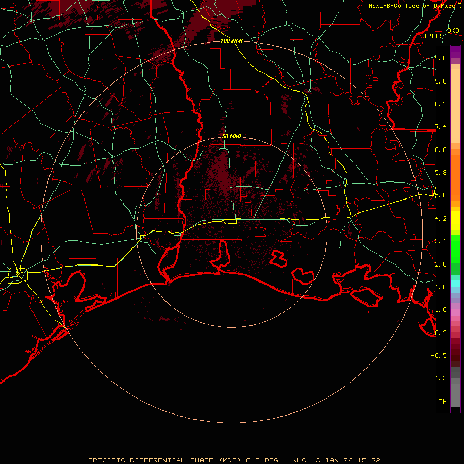Click the 50 NMI range ring label
Viewport: 464px width, 464px height.
tap(231, 136)
